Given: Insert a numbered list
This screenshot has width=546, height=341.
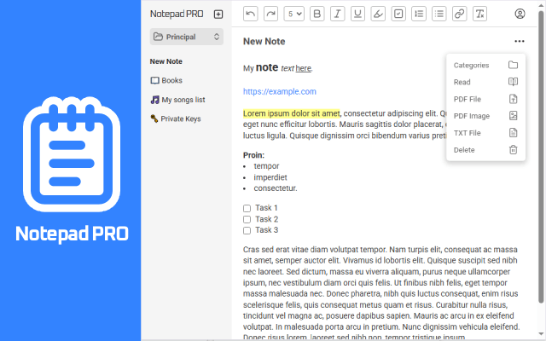Looking at the screenshot, I should 419,14.
